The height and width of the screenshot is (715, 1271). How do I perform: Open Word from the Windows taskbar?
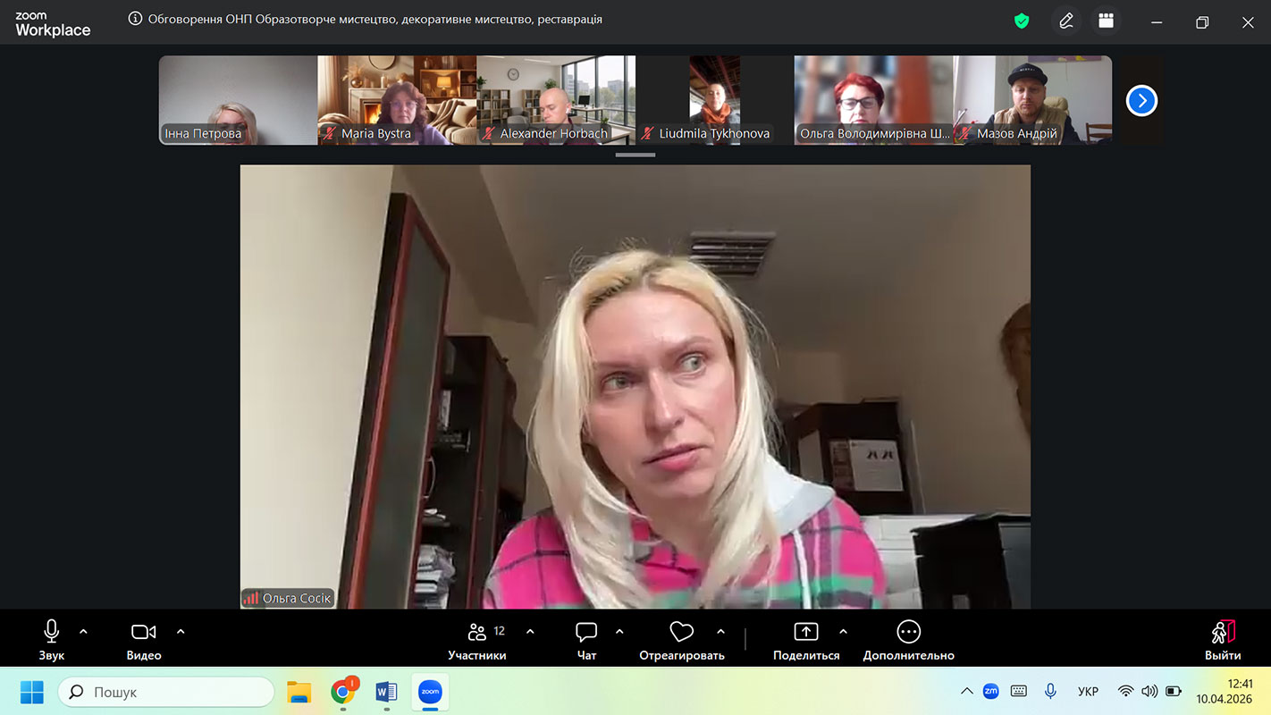tap(386, 692)
